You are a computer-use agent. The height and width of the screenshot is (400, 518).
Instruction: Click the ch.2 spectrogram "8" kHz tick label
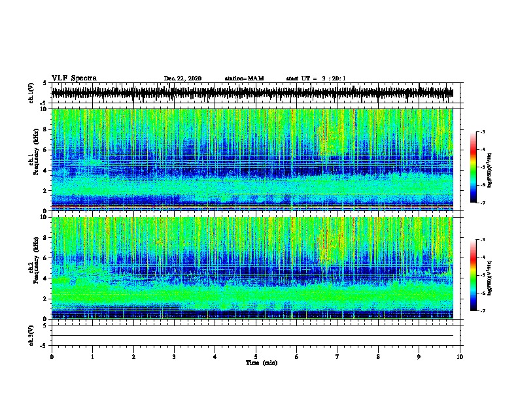tap(45, 238)
